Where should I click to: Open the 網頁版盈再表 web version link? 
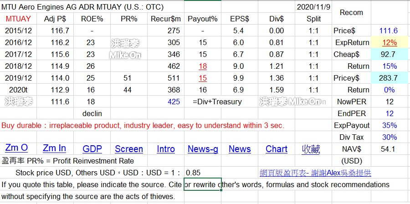(315, 173)
